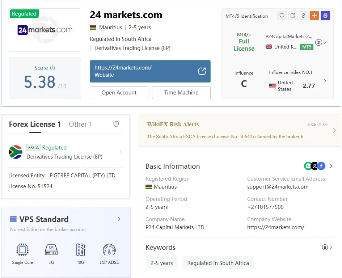Select the Forex License 1 tab
The height and width of the screenshot is (278, 342).
click(35, 124)
